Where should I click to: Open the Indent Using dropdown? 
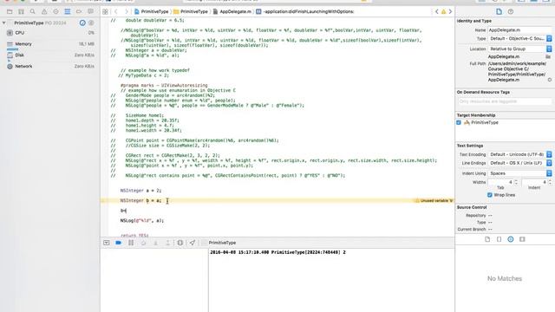coord(519,173)
